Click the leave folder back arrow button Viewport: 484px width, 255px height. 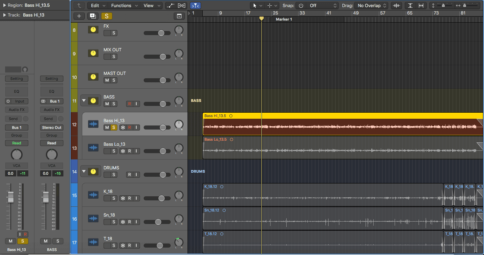click(79, 5)
